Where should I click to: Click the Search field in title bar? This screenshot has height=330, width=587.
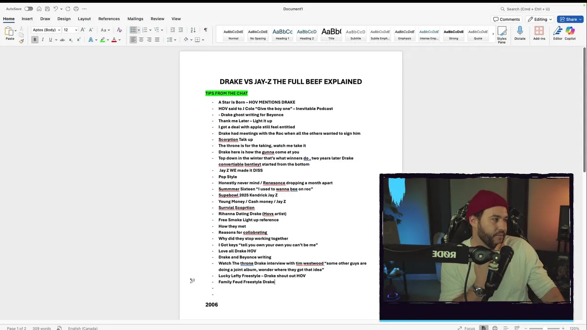[540, 9]
